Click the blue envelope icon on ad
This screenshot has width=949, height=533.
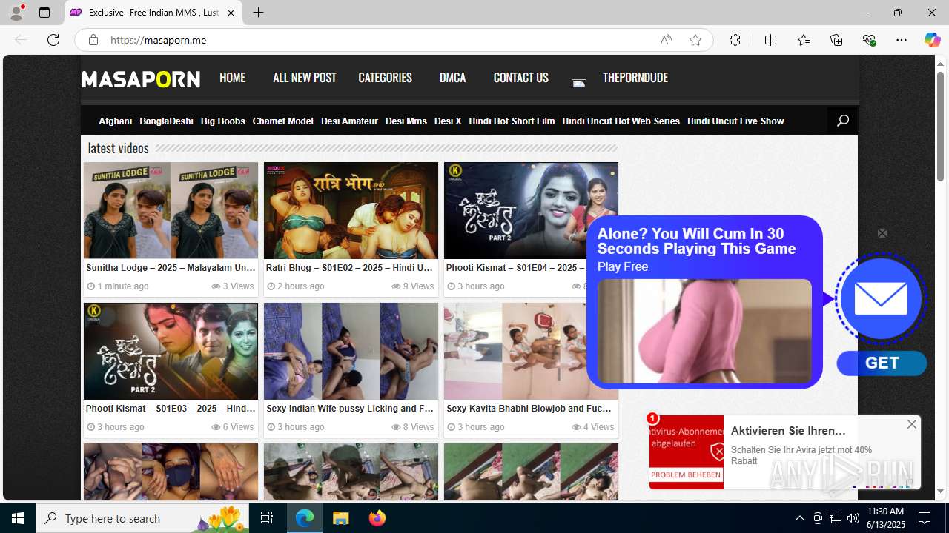coord(881,299)
